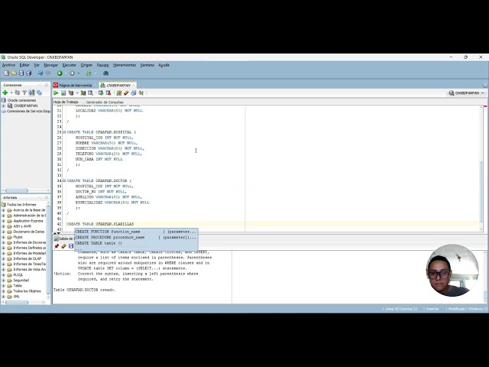Collapse the CREATE TABLE OFARFAN.DOCTOR code block
Viewport: 489px width, 367px height.
(x=64, y=180)
